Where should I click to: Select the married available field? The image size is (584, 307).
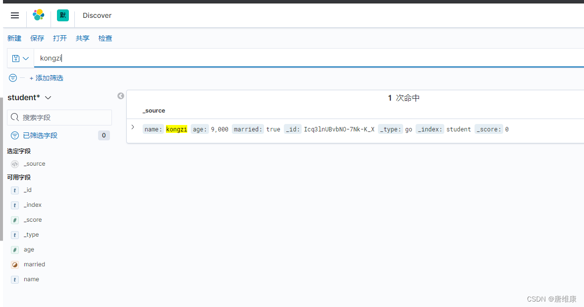click(34, 264)
